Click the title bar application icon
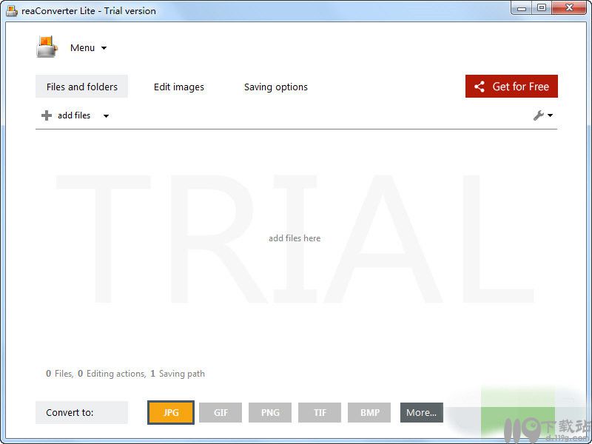Viewport: 592px width, 444px height. [12, 11]
